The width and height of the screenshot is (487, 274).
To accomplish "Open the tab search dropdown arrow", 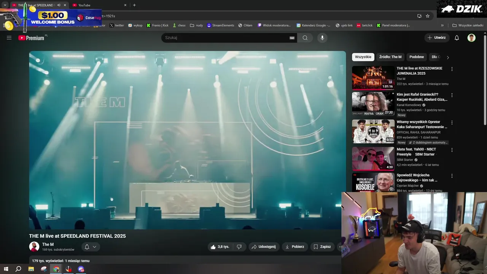I will tap(5, 5).
